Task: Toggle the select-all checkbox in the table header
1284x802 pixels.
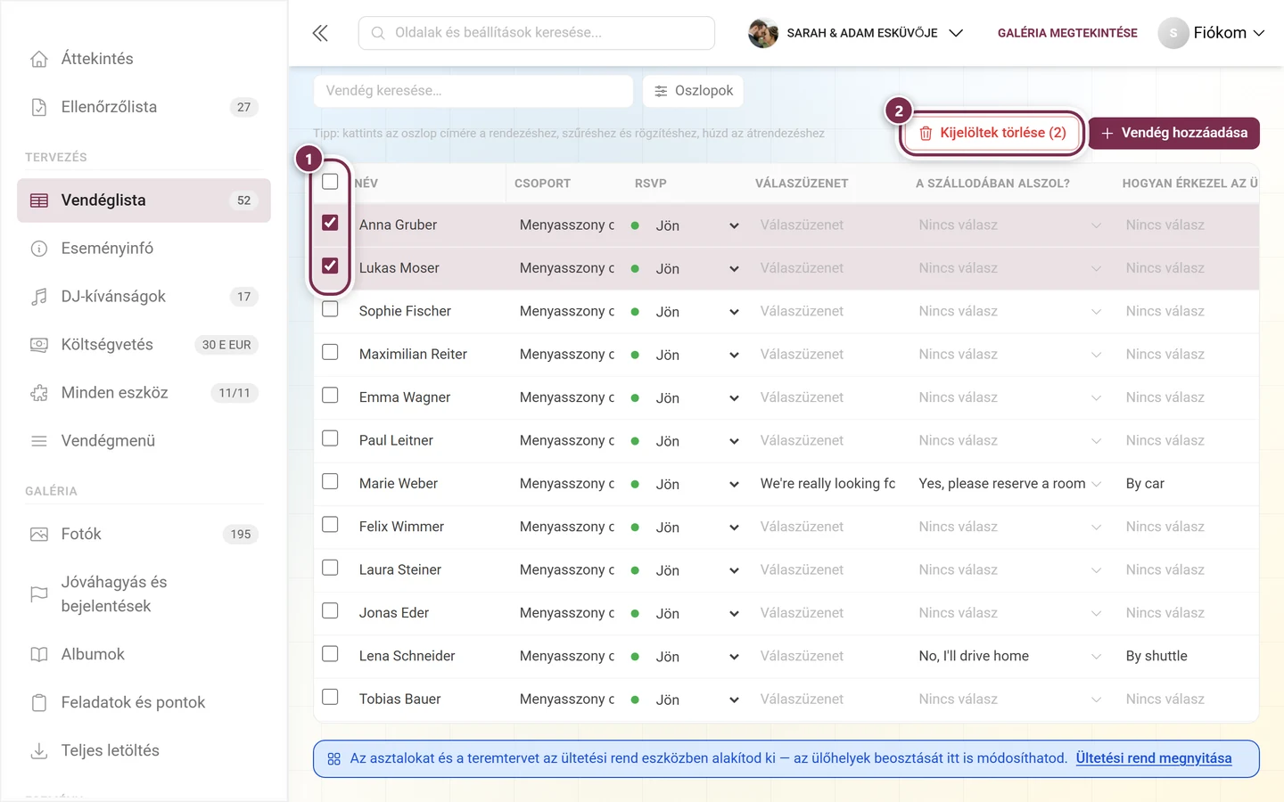Action: [330, 182]
